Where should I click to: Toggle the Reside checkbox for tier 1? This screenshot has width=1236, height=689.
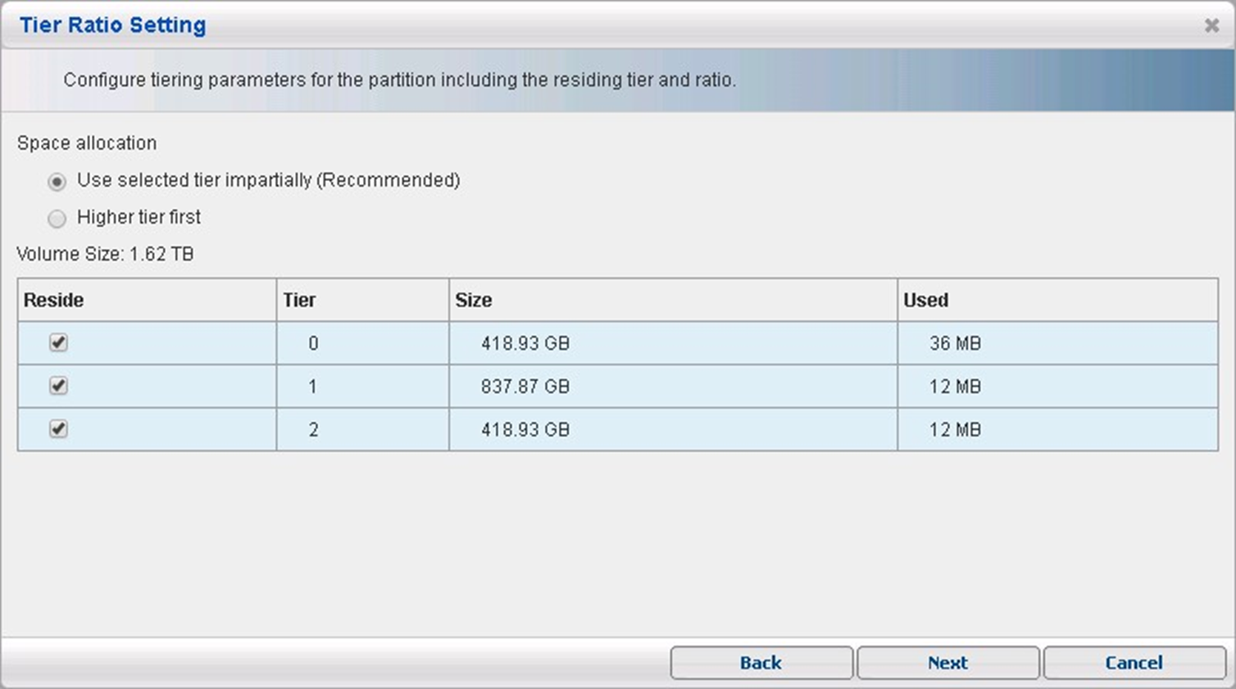pos(58,386)
